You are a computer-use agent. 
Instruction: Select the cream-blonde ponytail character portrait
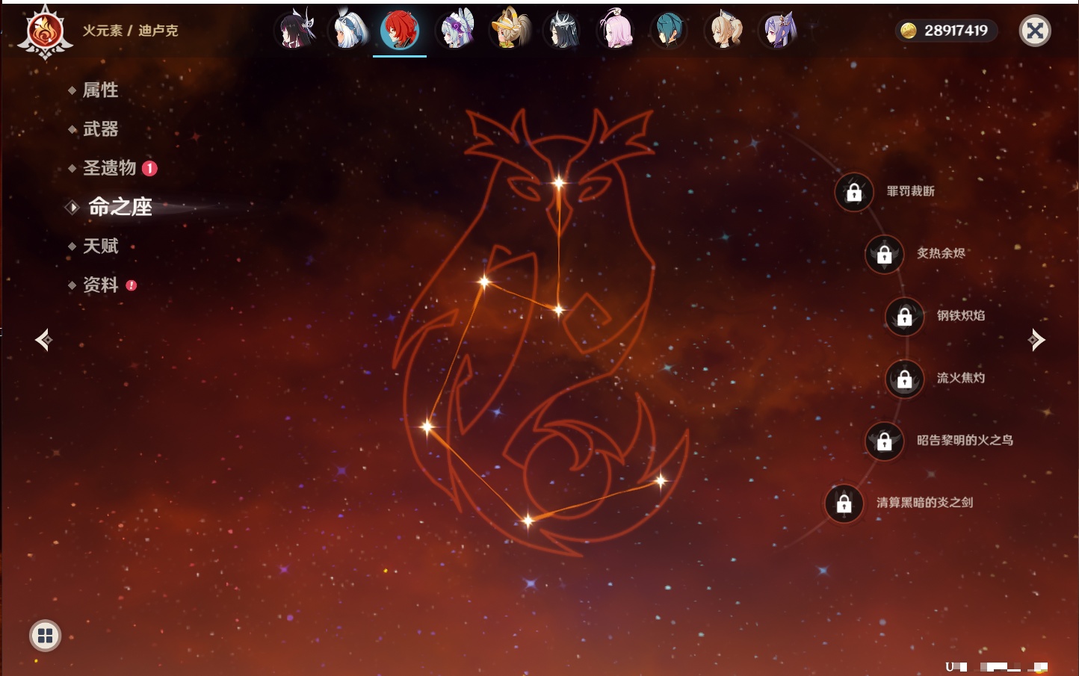coord(724,30)
